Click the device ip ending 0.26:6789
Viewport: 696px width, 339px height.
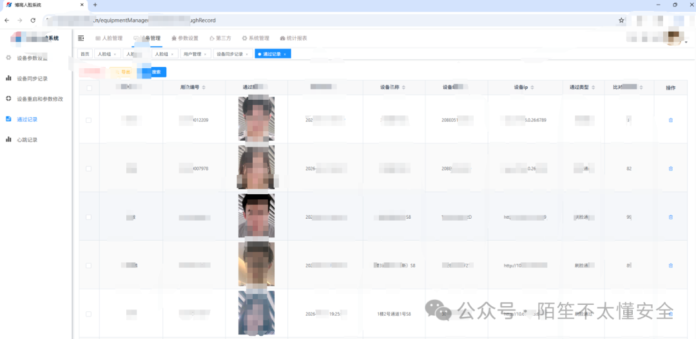(x=525, y=120)
